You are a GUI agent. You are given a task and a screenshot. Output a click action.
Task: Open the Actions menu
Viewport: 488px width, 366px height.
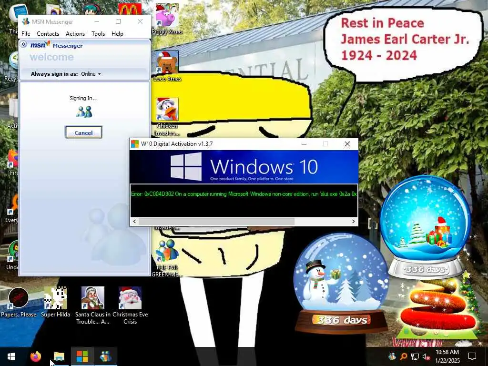(x=75, y=34)
